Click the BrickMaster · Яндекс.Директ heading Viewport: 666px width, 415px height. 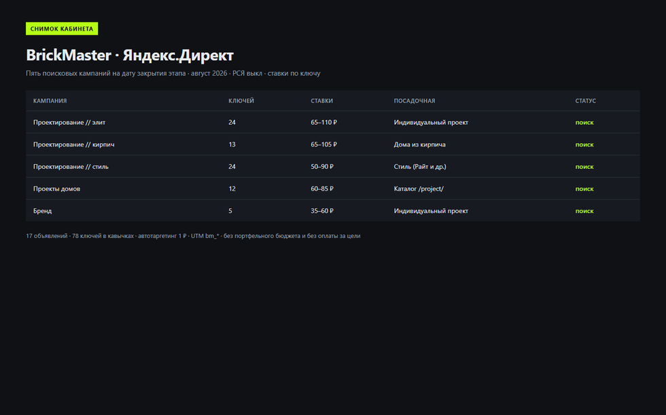click(130, 55)
